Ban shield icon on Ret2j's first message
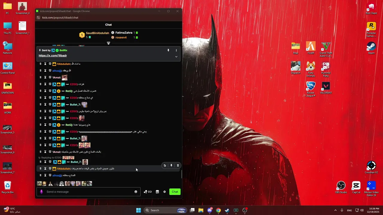Image resolution: width=383 pixels, height=215 pixels. (50, 91)
